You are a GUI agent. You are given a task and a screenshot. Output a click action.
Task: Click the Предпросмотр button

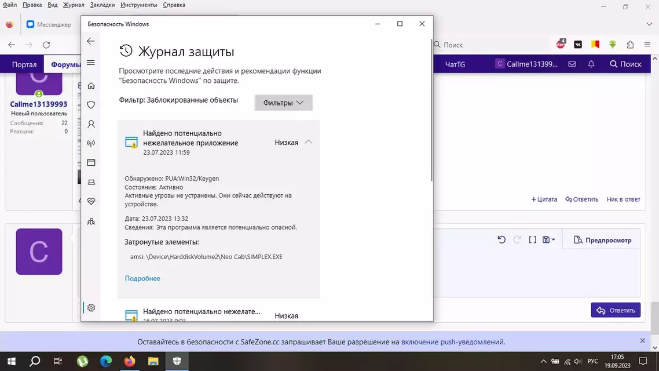click(602, 240)
